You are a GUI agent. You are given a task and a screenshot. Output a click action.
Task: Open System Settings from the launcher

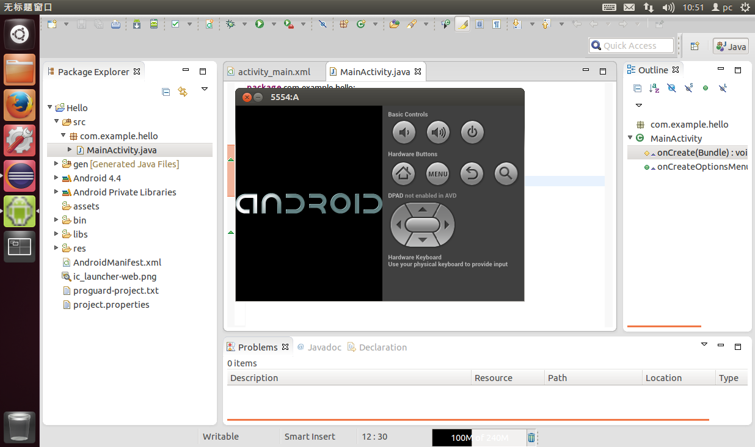coord(20,140)
